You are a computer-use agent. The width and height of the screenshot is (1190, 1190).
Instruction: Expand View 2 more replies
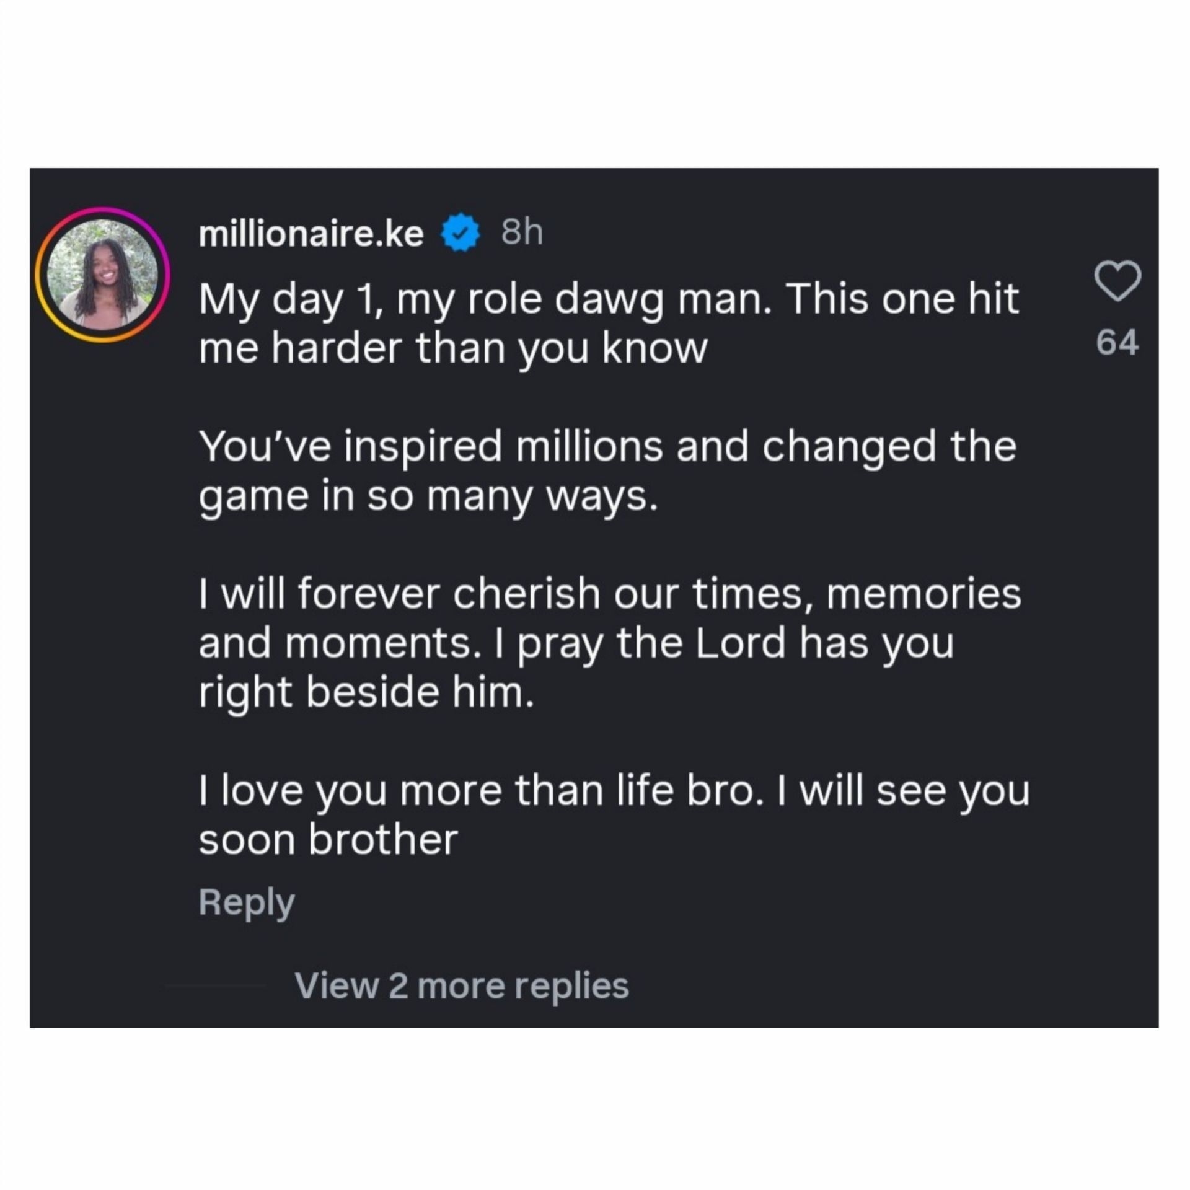[x=462, y=985]
